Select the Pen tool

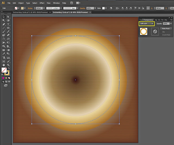click(4, 24)
